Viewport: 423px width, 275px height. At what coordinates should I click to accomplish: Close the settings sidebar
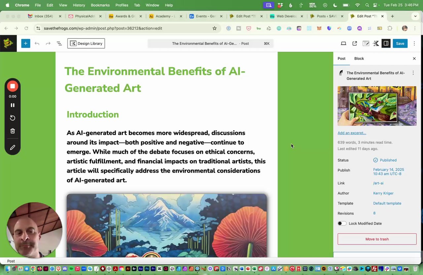pos(414,59)
